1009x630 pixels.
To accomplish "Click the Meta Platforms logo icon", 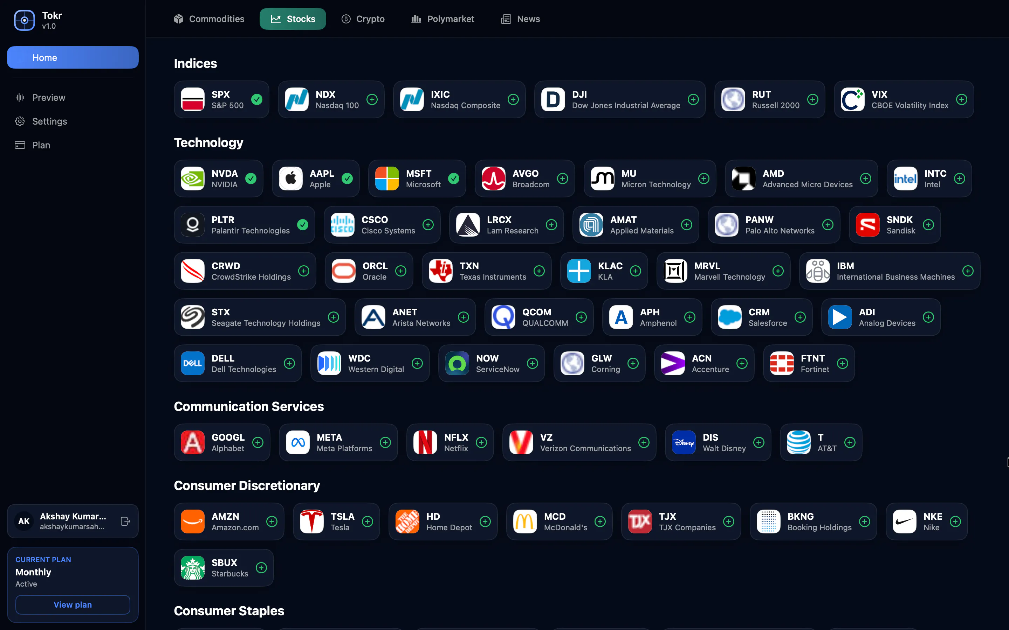I will [x=298, y=442].
